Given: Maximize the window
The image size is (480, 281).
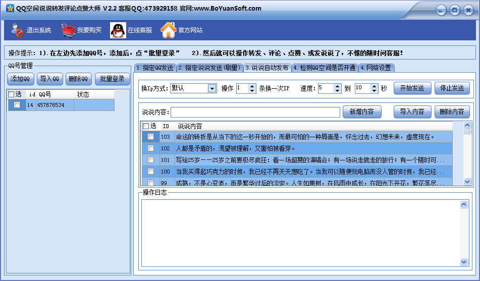Looking at the screenshot, I should coord(455,11).
